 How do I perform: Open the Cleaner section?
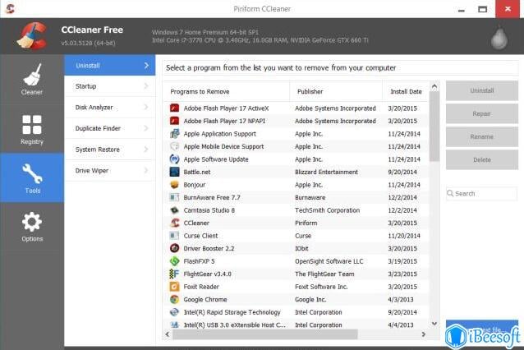32,79
